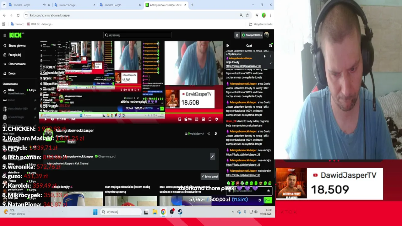Click icon right of the share icon
Screen dimensions: 402x226
[216, 134]
